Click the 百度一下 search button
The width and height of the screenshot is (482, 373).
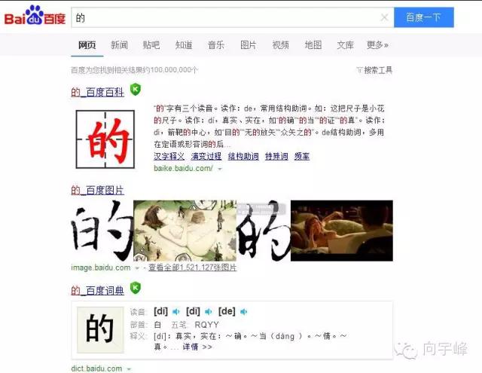(424, 17)
